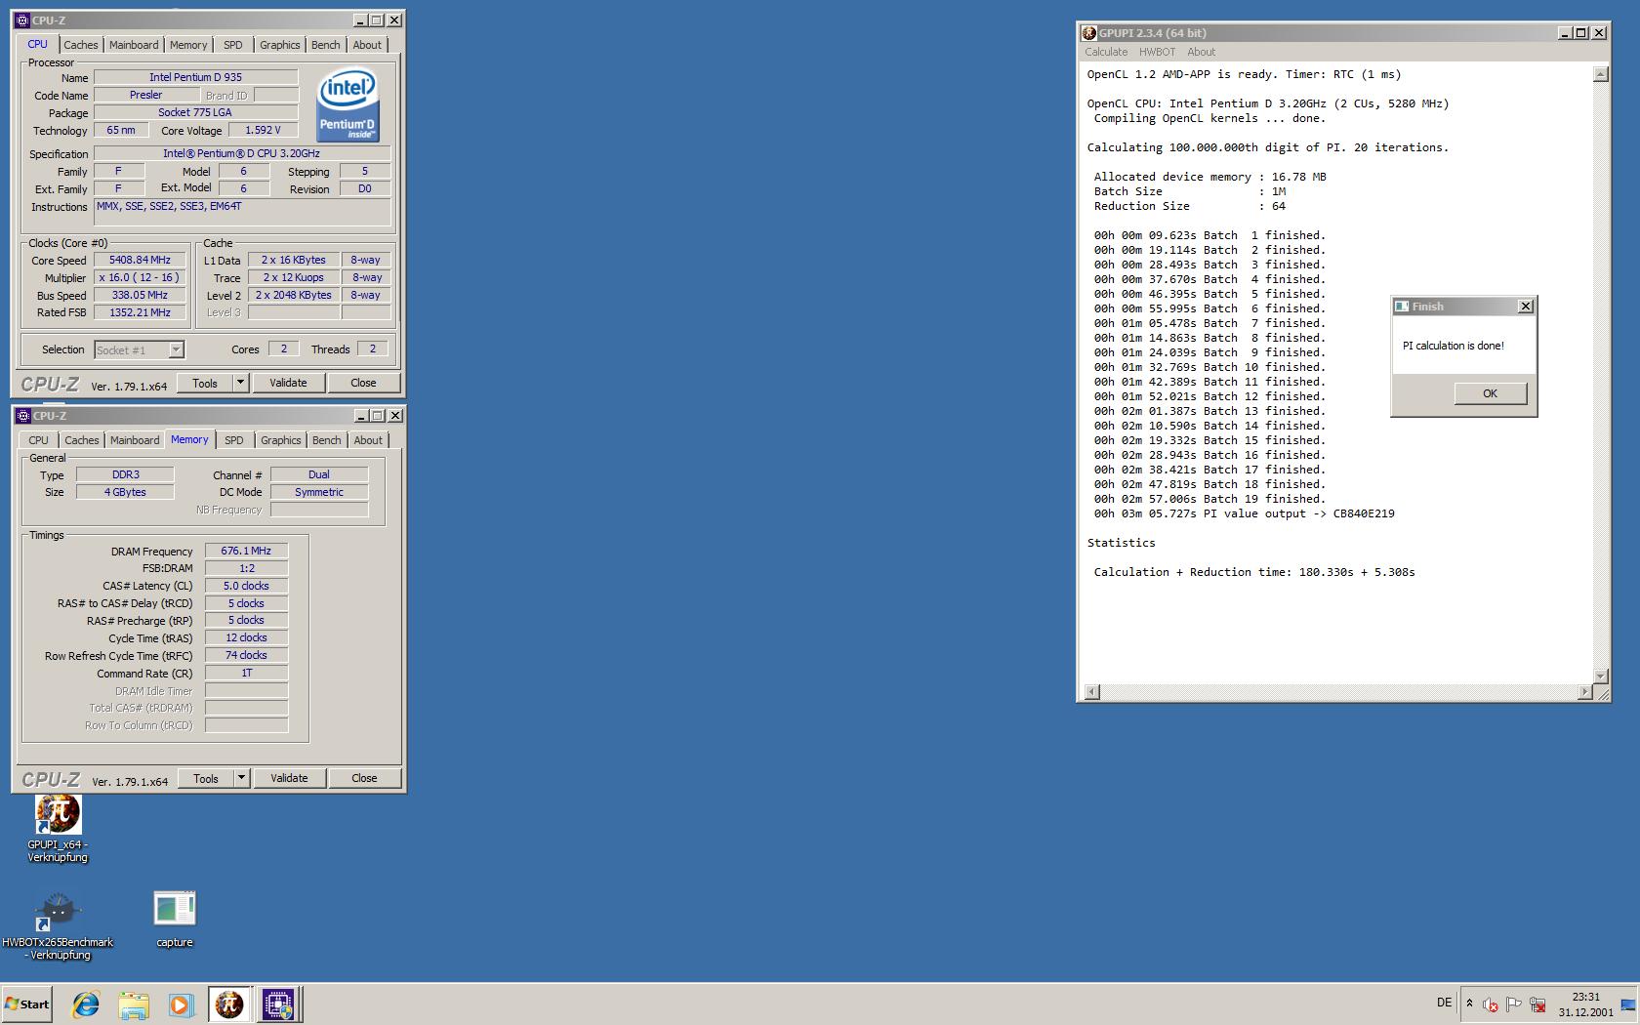The height and width of the screenshot is (1025, 1640).
Task: Open Graphics tab in lower CPU-Z
Action: click(280, 440)
